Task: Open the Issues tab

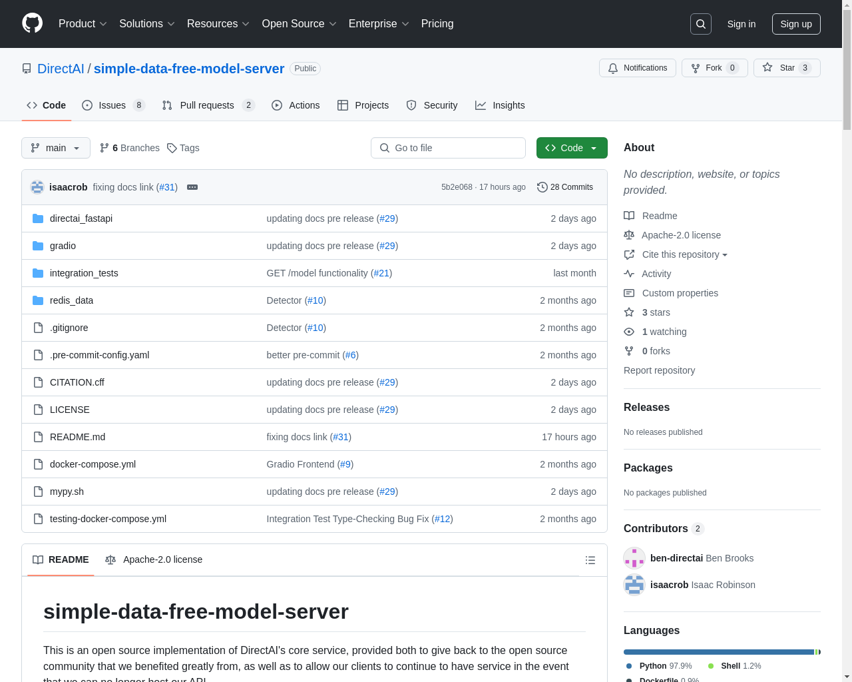Action: [x=114, y=105]
